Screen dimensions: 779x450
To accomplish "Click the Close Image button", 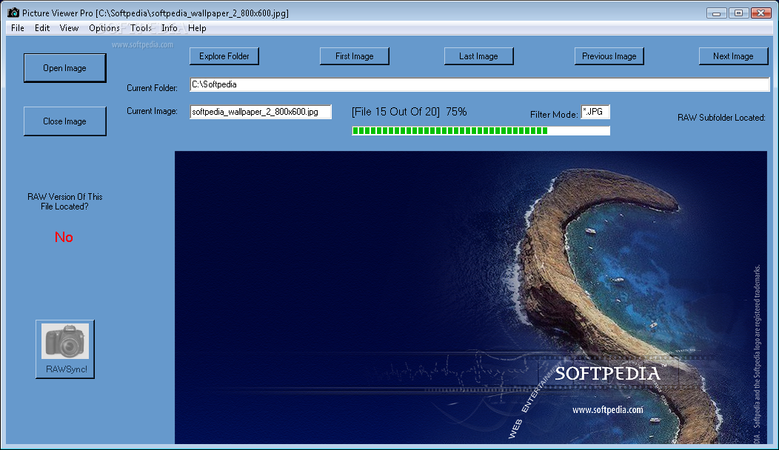I will pyautogui.click(x=64, y=121).
